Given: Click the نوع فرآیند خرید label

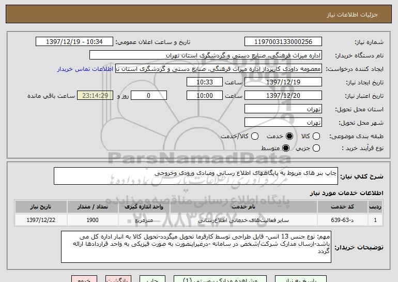Looking at the screenshot, I should pos(362,148).
